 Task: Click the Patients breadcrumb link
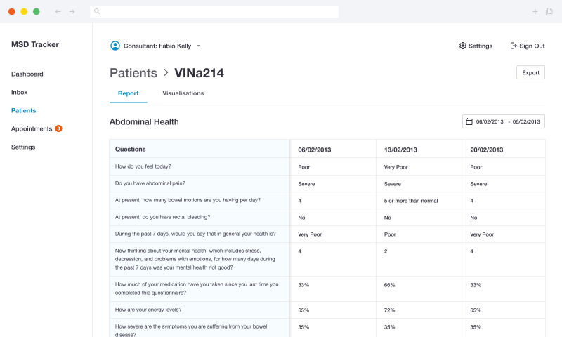click(133, 73)
